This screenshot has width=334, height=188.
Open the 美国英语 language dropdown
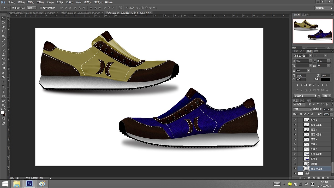pos(305,96)
